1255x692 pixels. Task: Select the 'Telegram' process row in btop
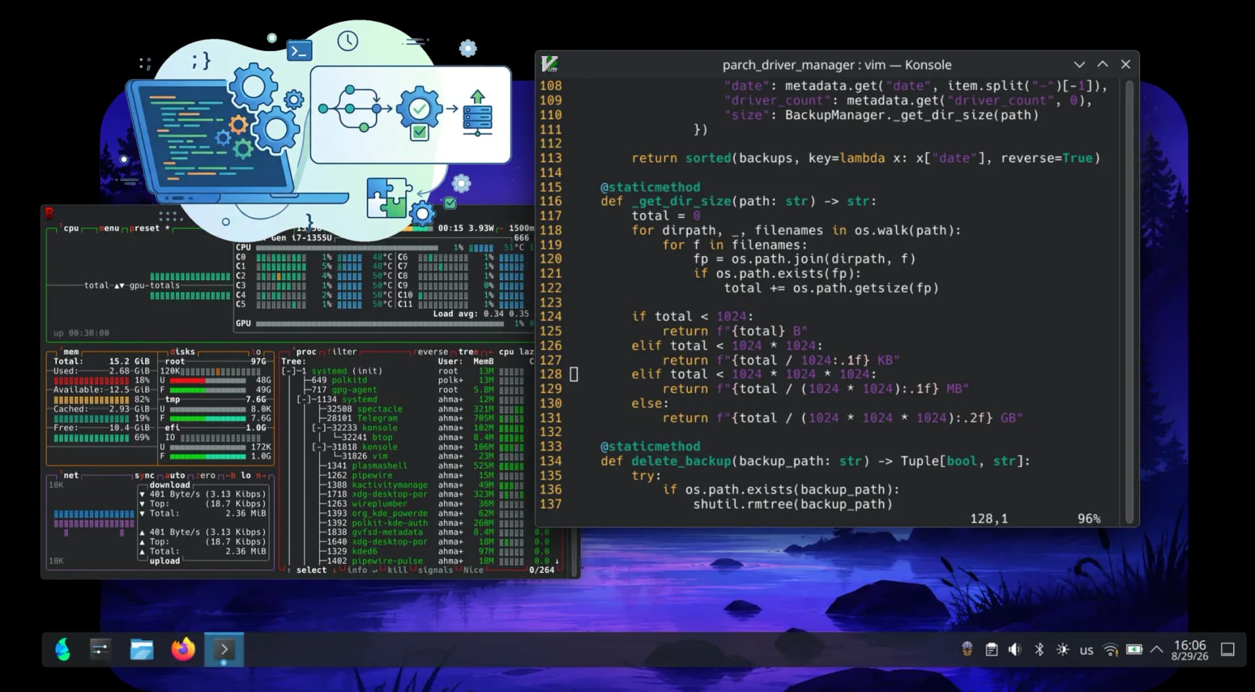click(407, 418)
